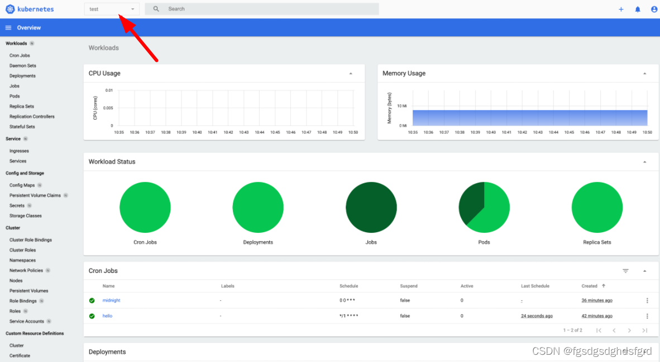This screenshot has width=660, height=362.
Task: Open the test namespace dropdown
Action: coord(112,9)
